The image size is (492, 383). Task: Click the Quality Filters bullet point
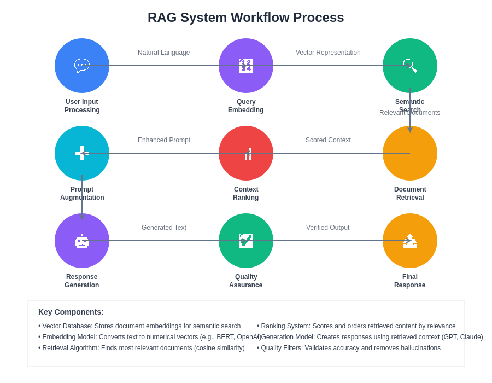click(x=349, y=348)
